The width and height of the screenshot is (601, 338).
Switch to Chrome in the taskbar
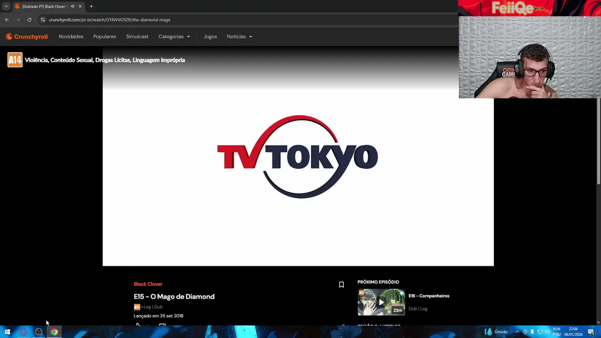(x=54, y=332)
